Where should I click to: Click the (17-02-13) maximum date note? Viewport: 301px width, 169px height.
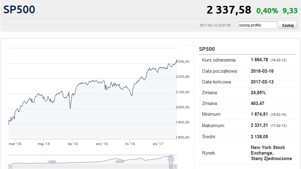(278, 126)
